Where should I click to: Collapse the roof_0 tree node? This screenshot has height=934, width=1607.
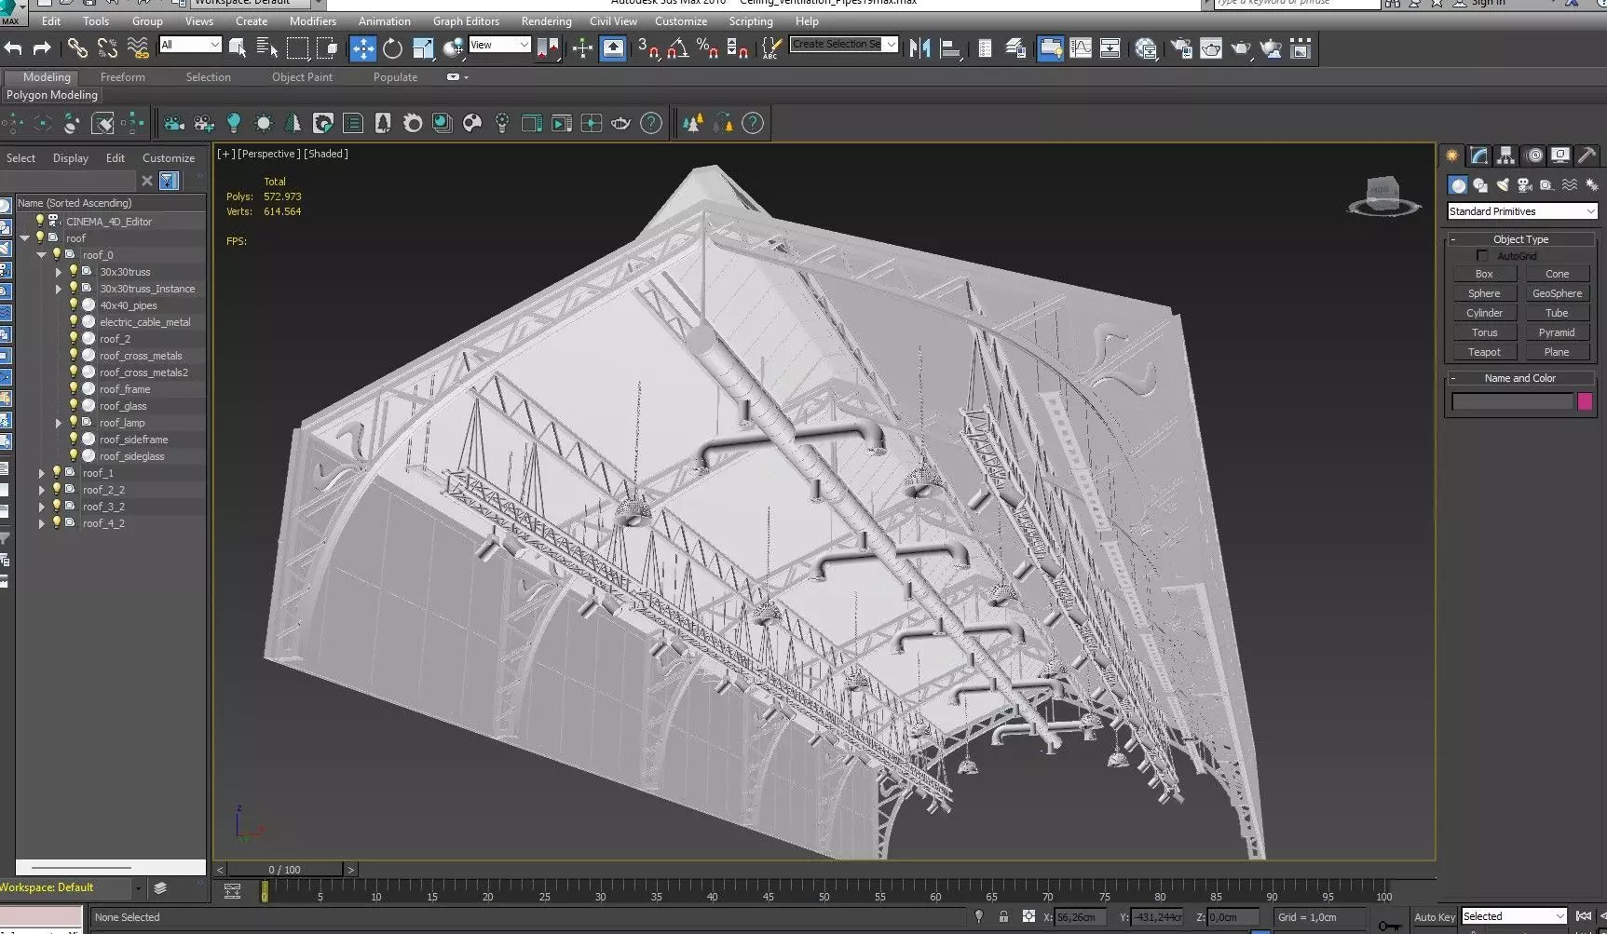(41, 255)
